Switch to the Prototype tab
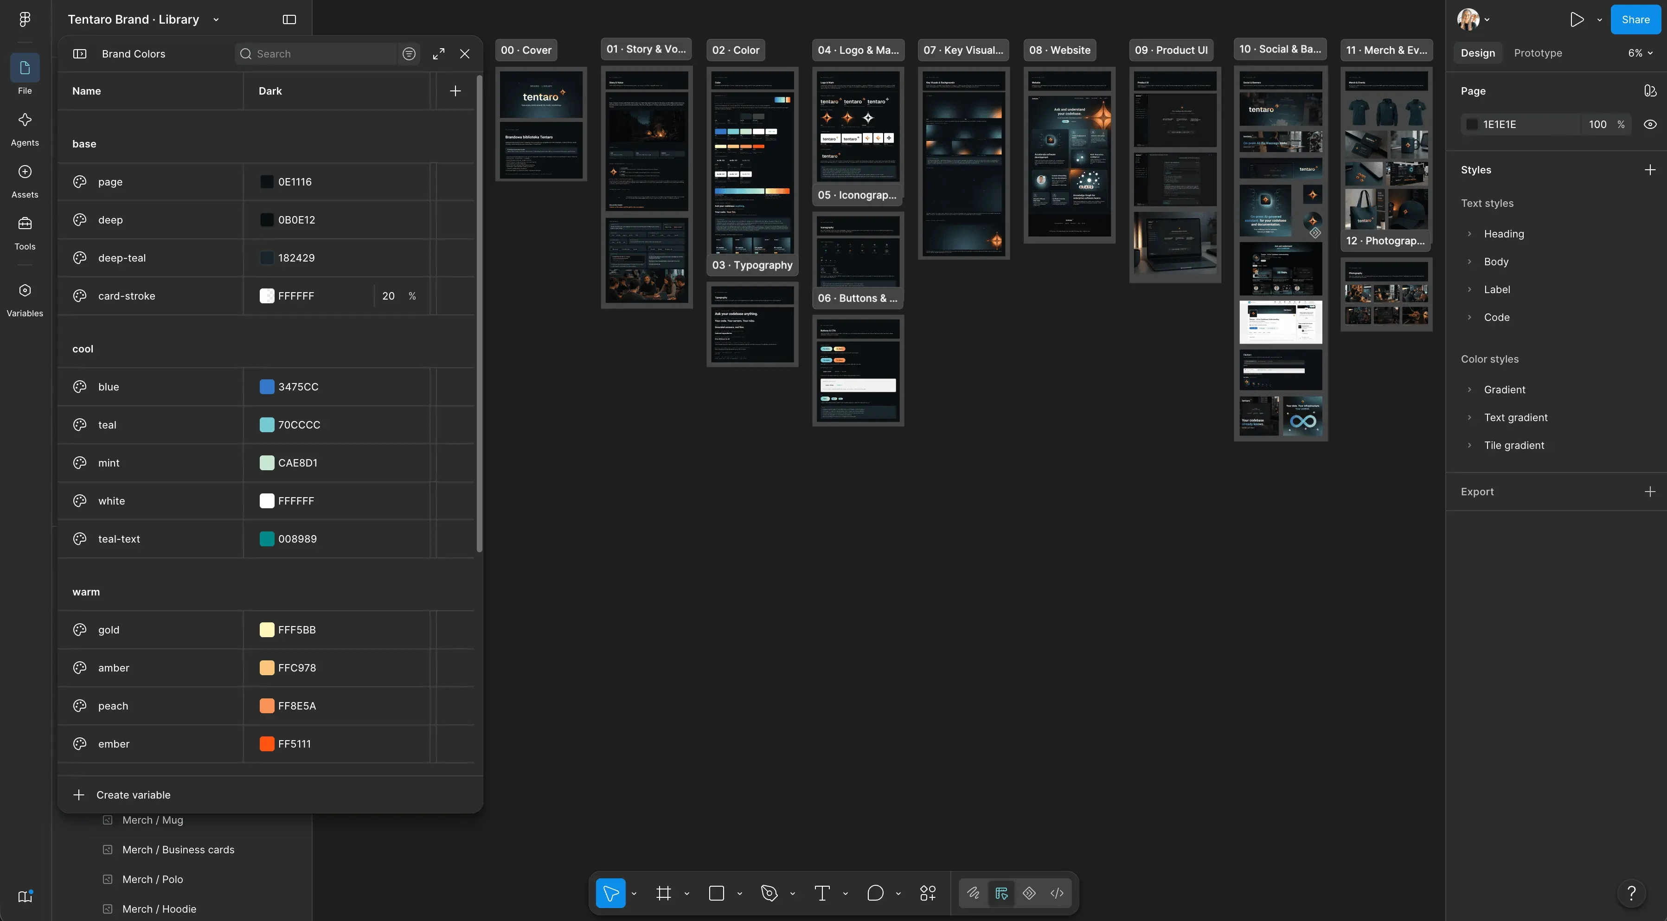Image resolution: width=1667 pixels, height=921 pixels. (1538, 53)
